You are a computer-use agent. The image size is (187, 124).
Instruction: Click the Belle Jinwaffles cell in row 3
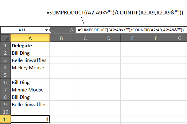(x=30, y=60)
